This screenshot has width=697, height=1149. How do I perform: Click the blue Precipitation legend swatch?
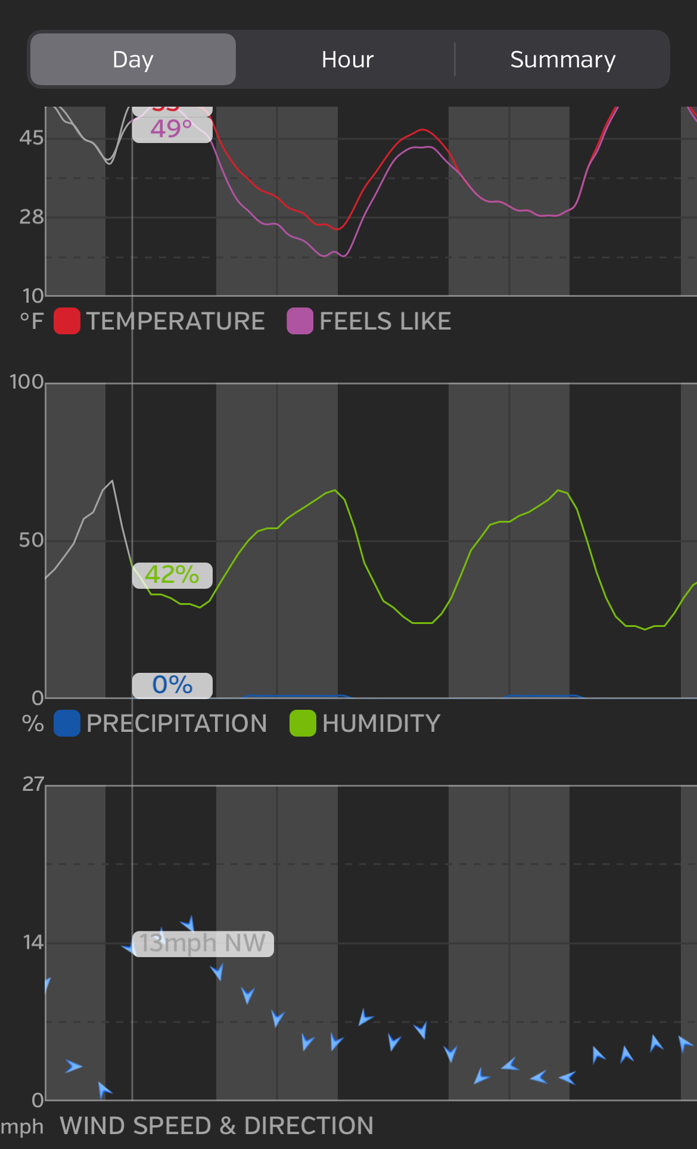pos(67,723)
